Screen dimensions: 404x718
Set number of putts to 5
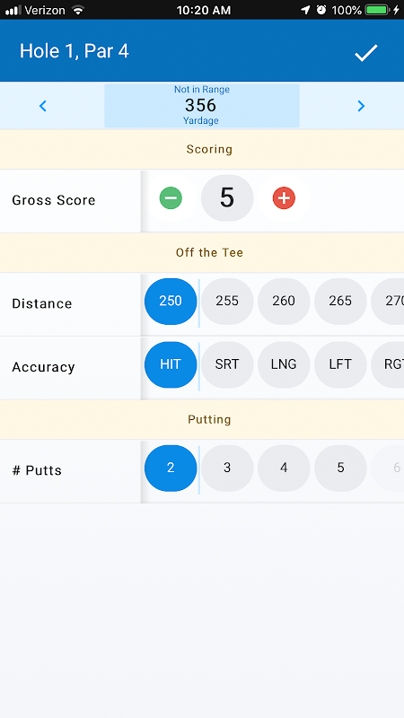point(340,468)
